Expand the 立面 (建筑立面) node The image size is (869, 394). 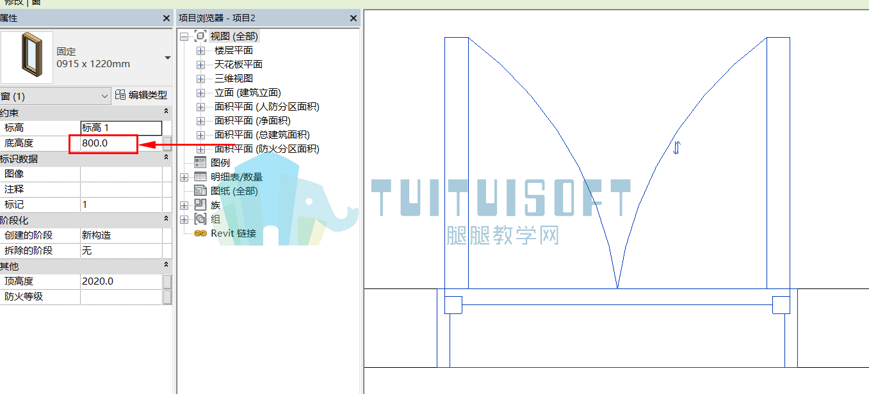pos(201,93)
